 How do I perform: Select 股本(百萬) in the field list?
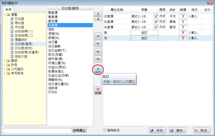(x=55, y=55)
